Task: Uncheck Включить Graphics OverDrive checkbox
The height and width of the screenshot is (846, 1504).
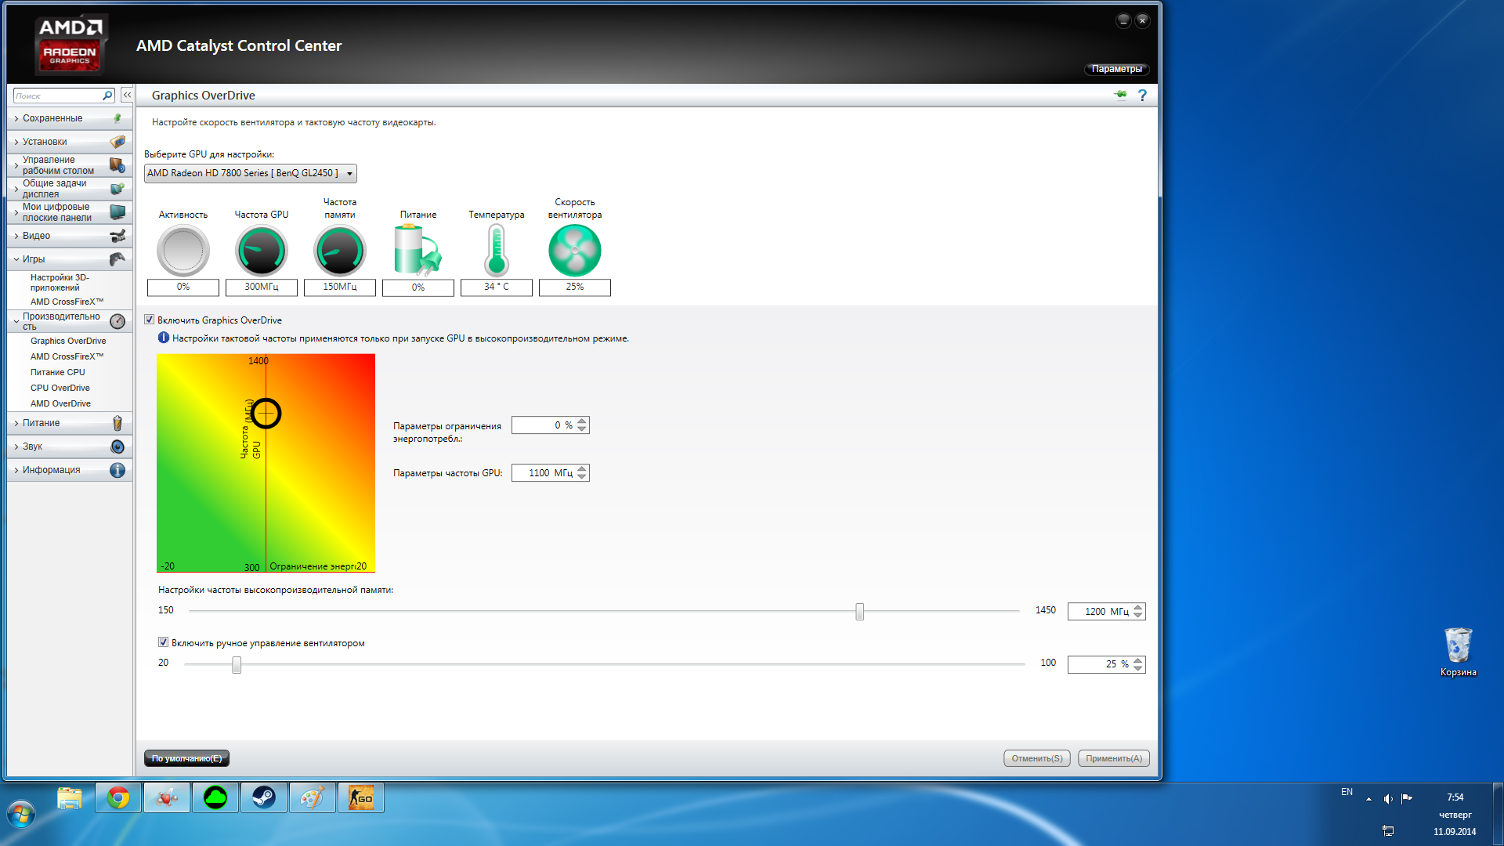Action: tap(150, 320)
